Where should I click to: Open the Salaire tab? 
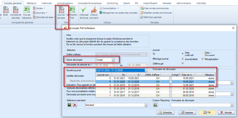126,3
